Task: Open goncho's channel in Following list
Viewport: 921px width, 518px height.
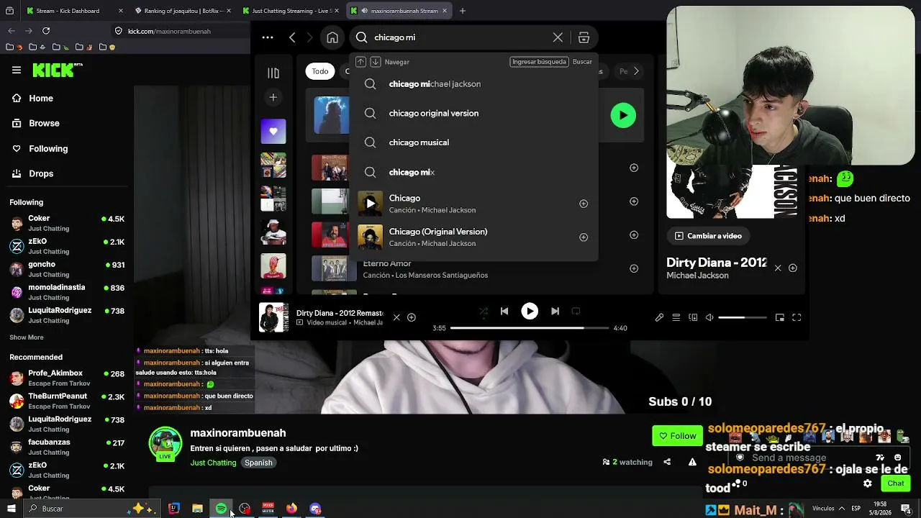Action: [68, 269]
